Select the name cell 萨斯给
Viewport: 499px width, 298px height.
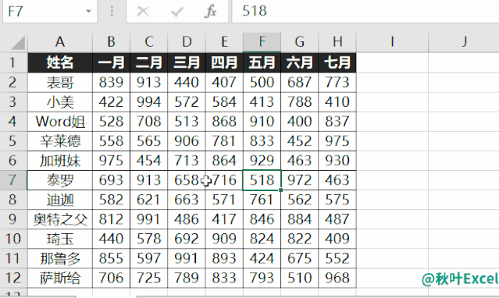click(60, 278)
